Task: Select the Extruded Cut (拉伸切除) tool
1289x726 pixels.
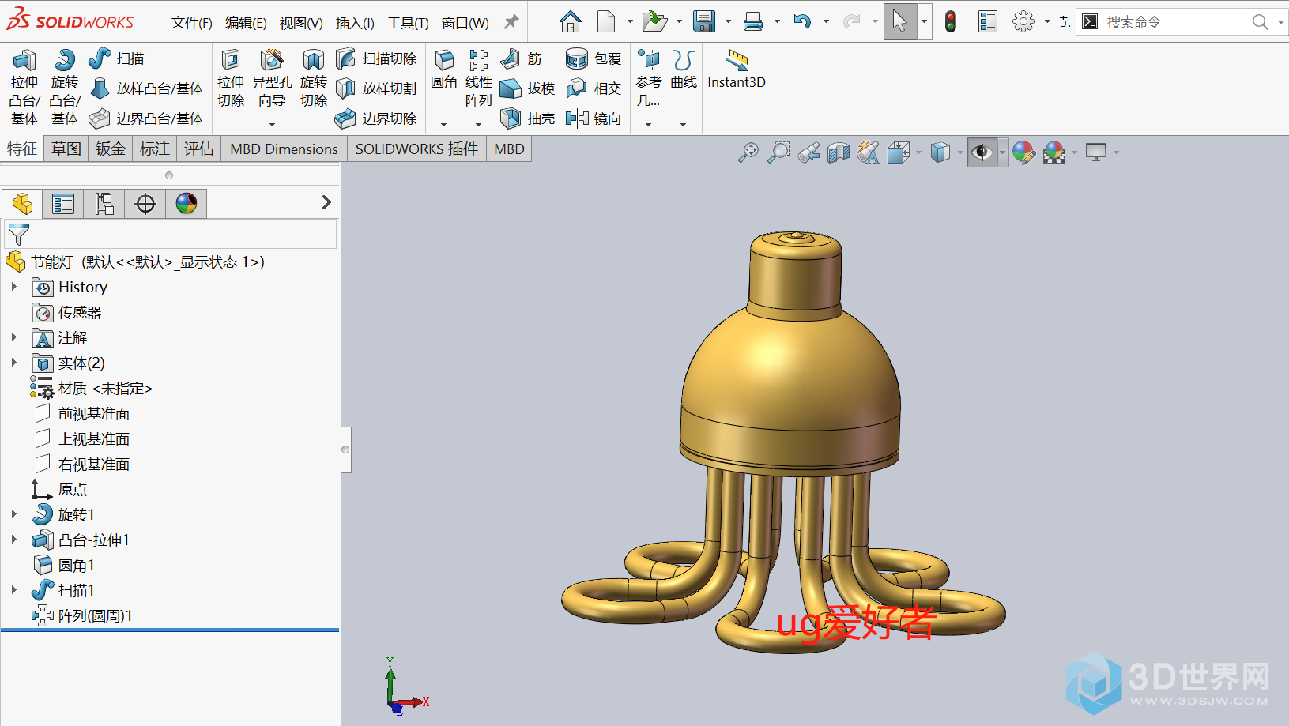Action: click(231, 79)
